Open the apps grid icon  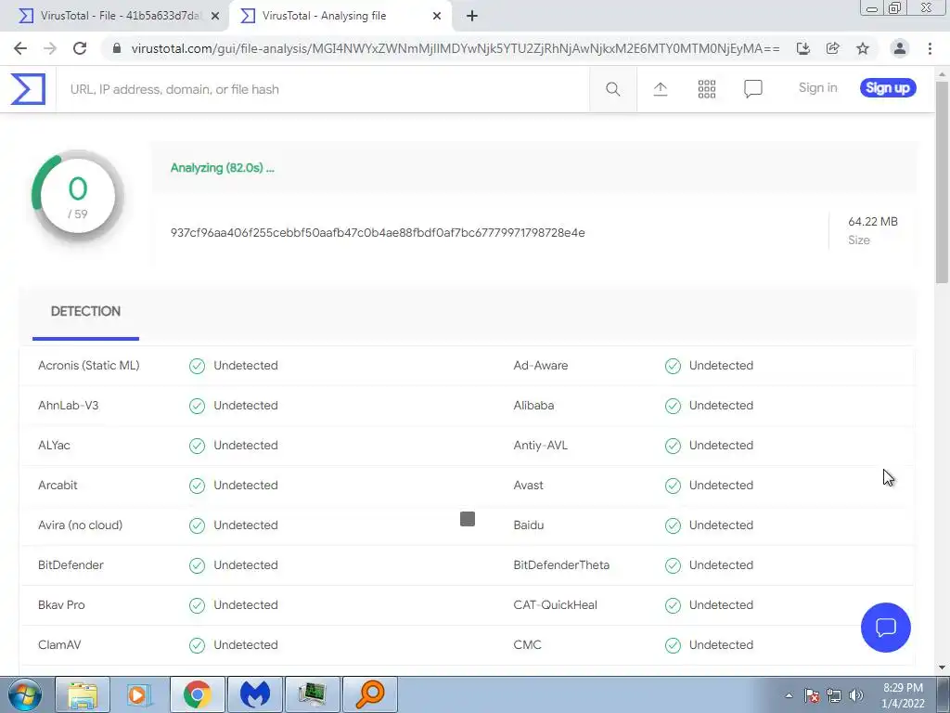706,89
